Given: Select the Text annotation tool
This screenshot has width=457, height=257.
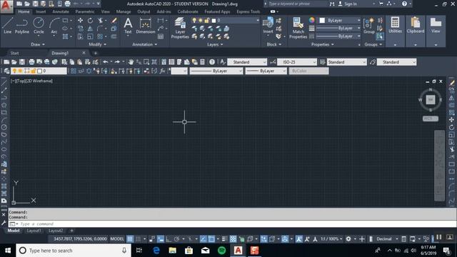Looking at the screenshot, I should 128,26.
